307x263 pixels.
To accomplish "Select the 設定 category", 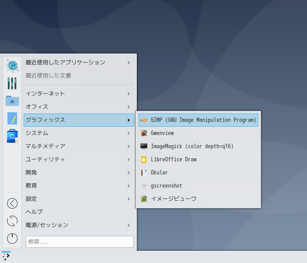I will pos(79,199).
